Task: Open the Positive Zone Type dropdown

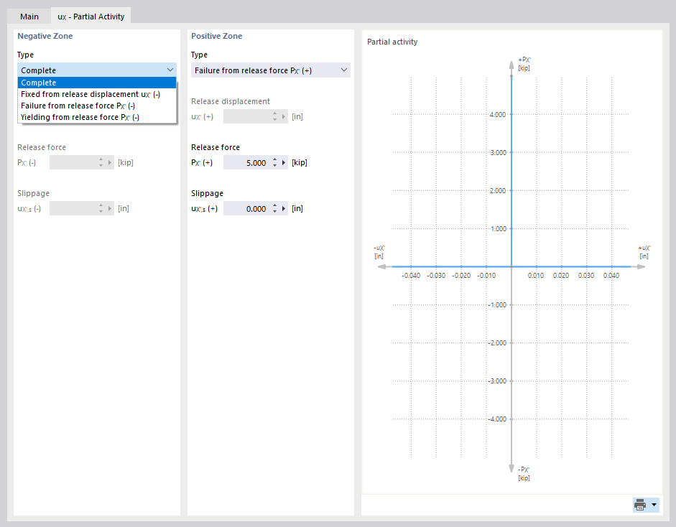Action: point(271,70)
